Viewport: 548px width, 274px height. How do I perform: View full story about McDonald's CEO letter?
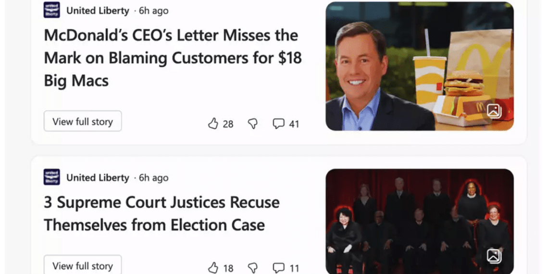[x=83, y=121]
